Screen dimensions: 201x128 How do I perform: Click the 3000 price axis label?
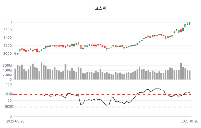8,54
